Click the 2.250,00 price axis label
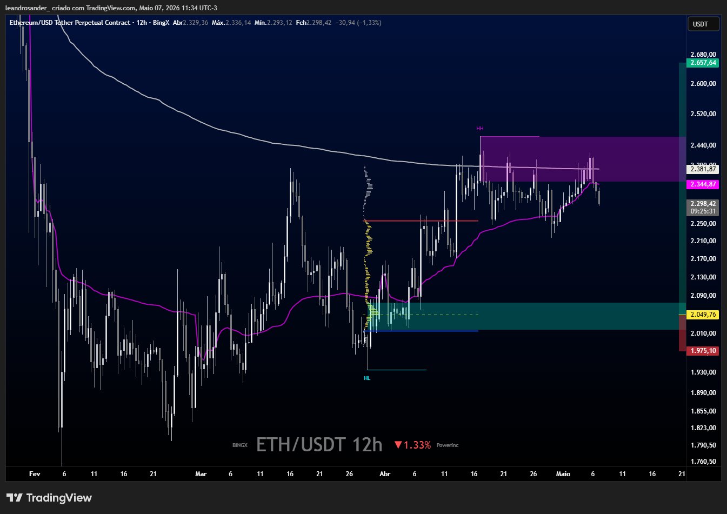Image resolution: width=727 pixels, height=514 pixels. click(703, 224)
